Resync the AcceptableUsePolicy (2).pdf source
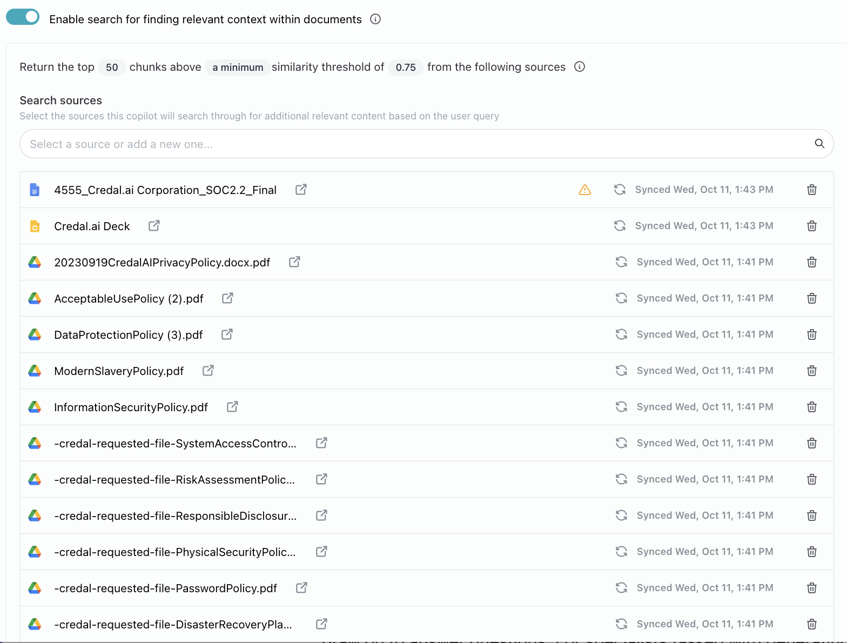 [621, 298]
